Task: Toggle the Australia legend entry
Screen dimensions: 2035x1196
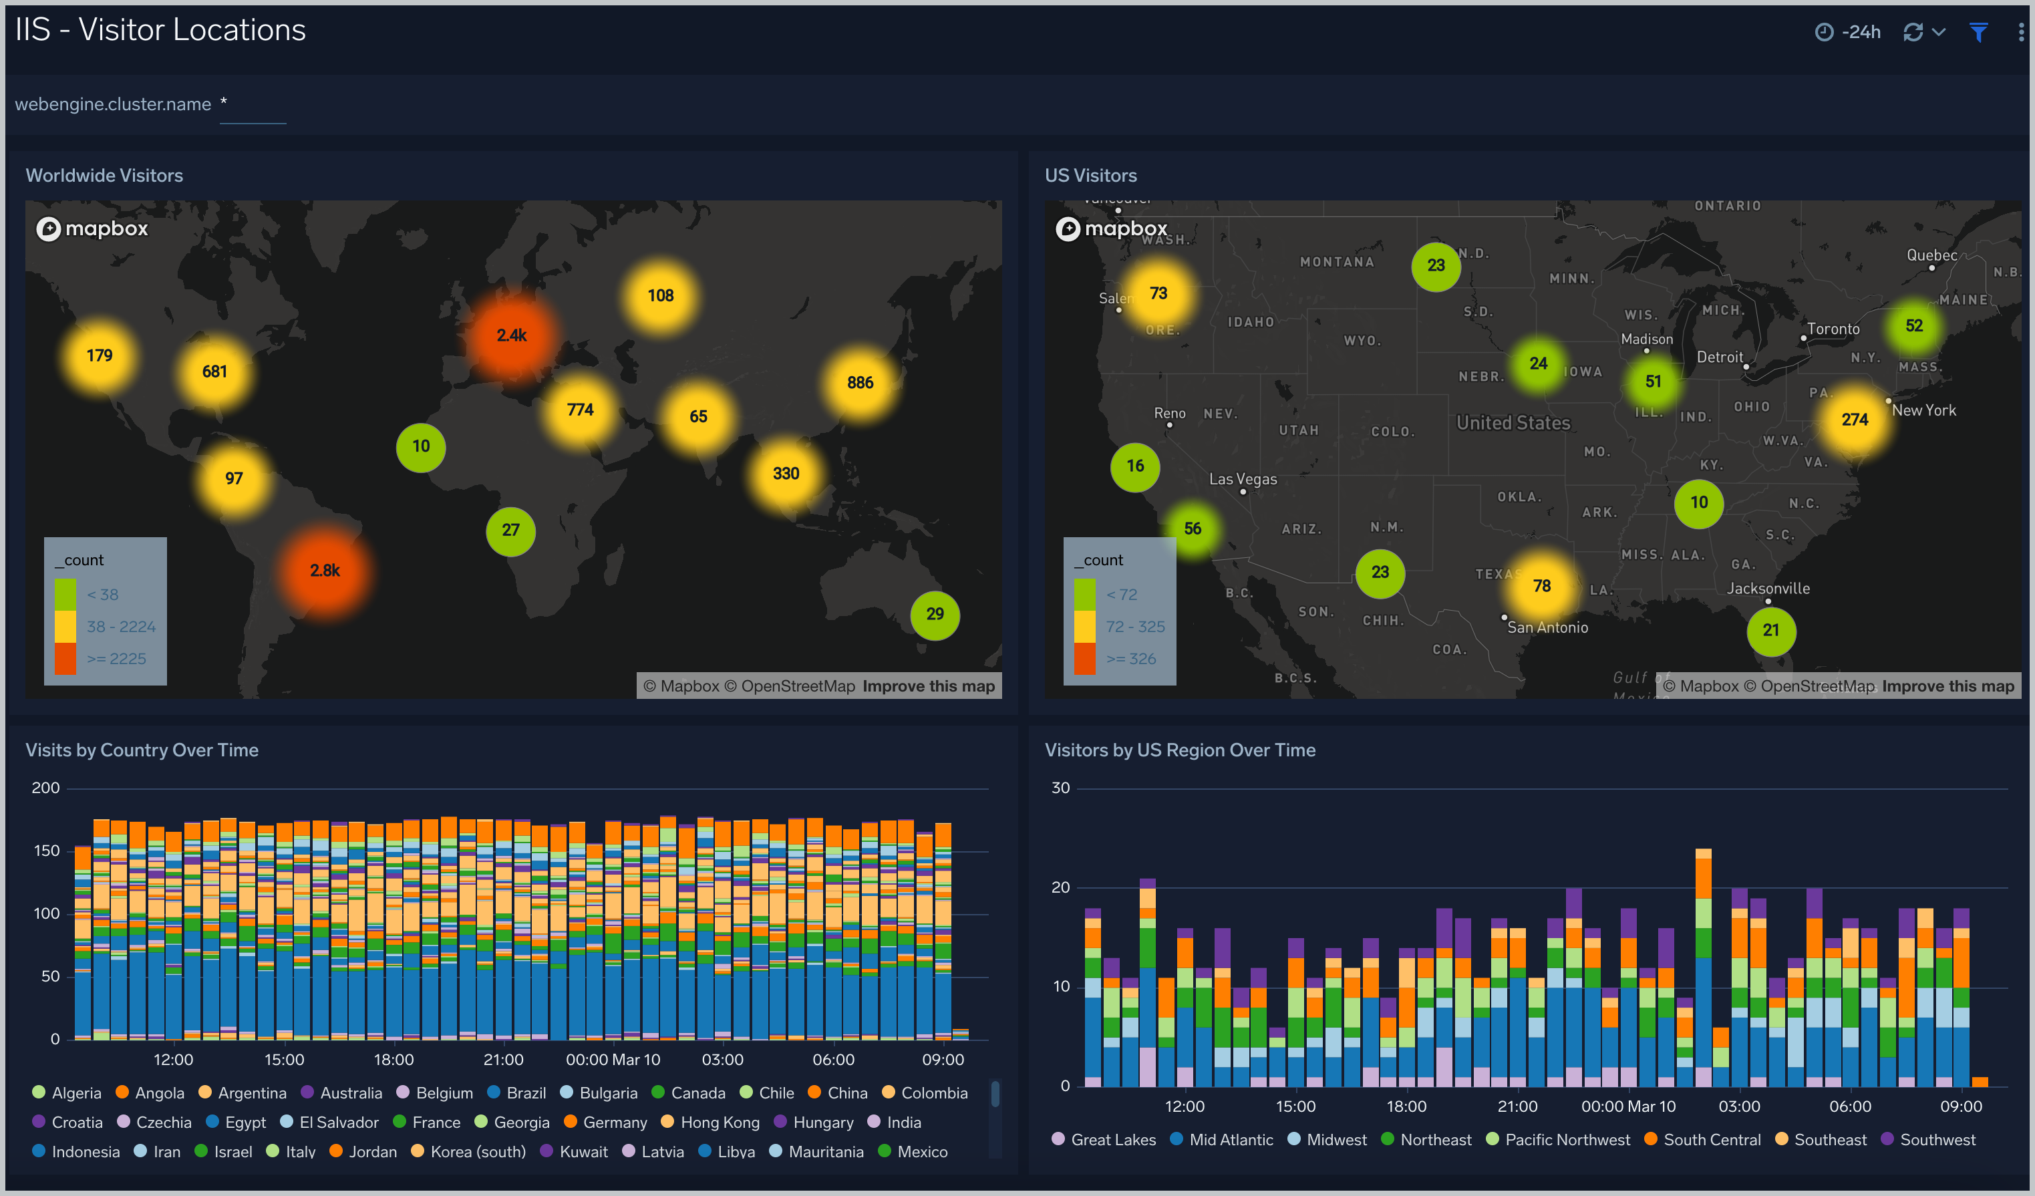Action: (341, 1092)
